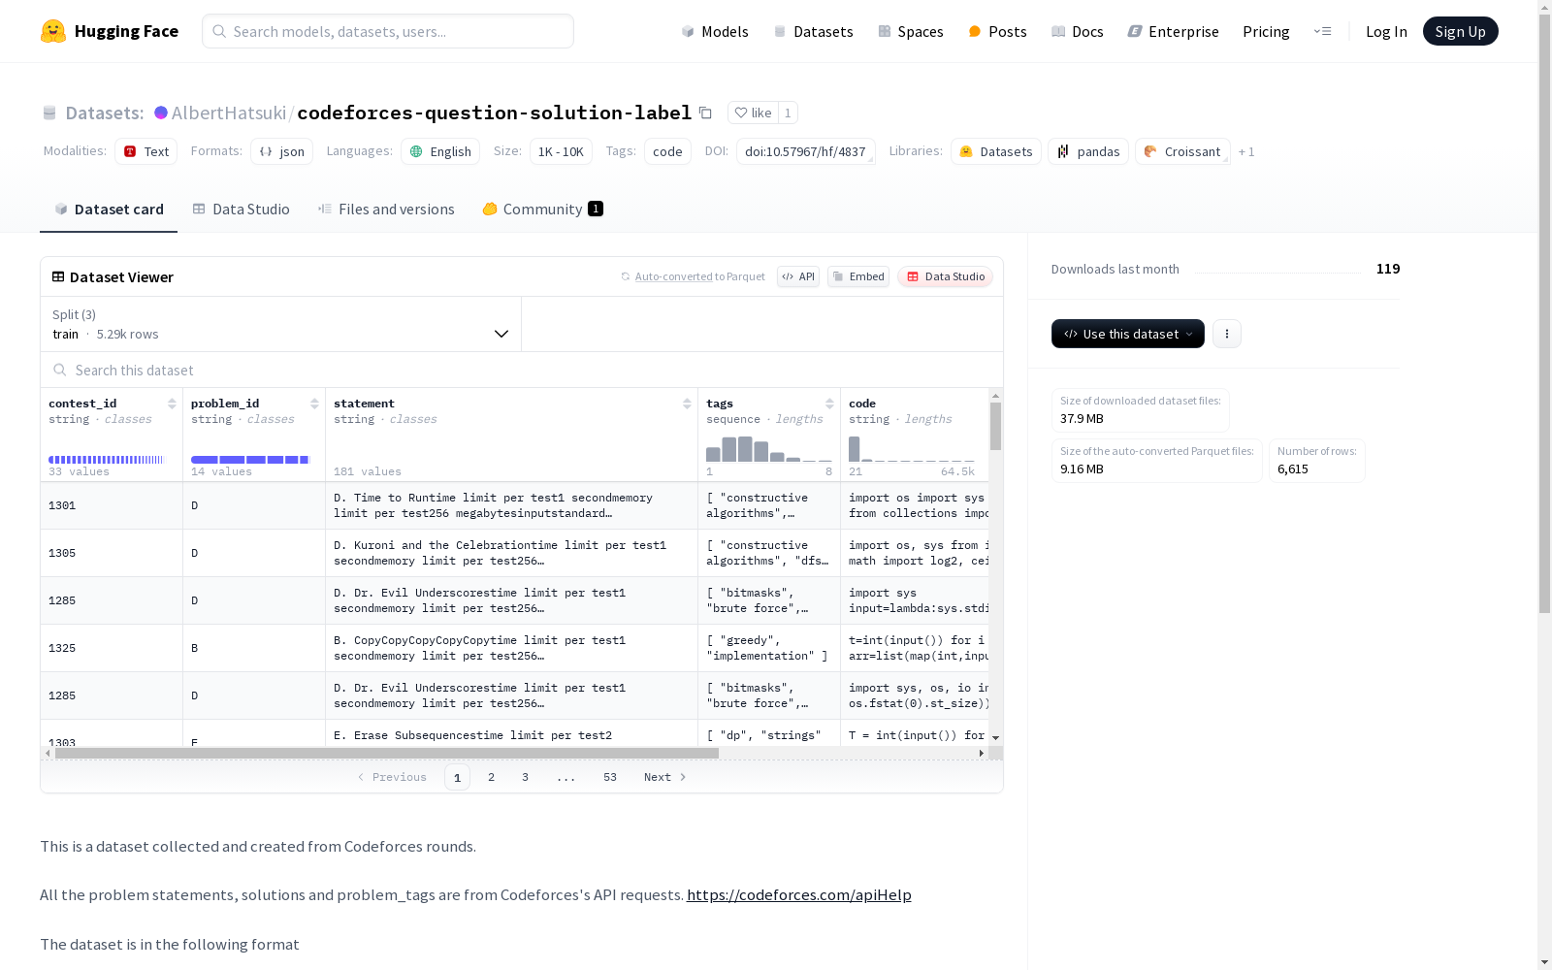The image size is (1552, 970).
Task: Click the doi:10.57967/hf/4837 tag
Action: coord(805,151)
